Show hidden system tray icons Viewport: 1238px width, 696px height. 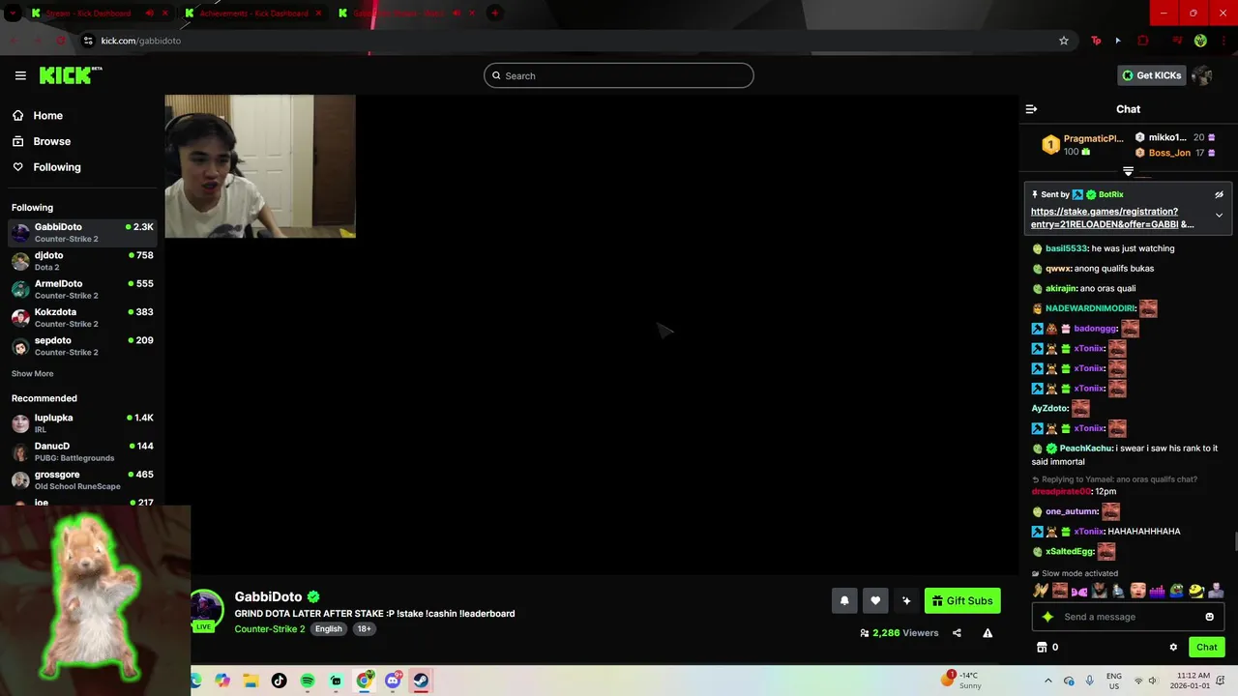tap(1047, 681)
